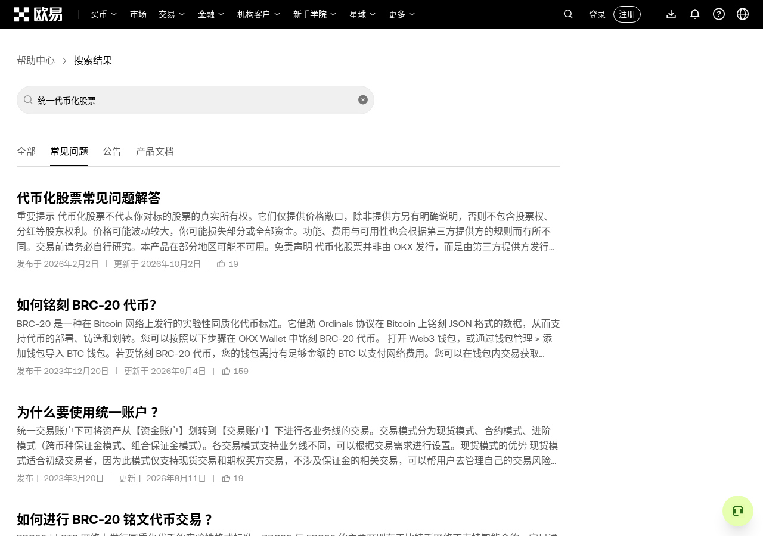Clear the search field with the X icon
Image resolution: width=763 pixels, height=536 pixels.
[x=363, y=100]
